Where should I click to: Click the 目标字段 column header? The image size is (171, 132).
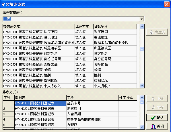pyautogui.click(x=115, y=27)
